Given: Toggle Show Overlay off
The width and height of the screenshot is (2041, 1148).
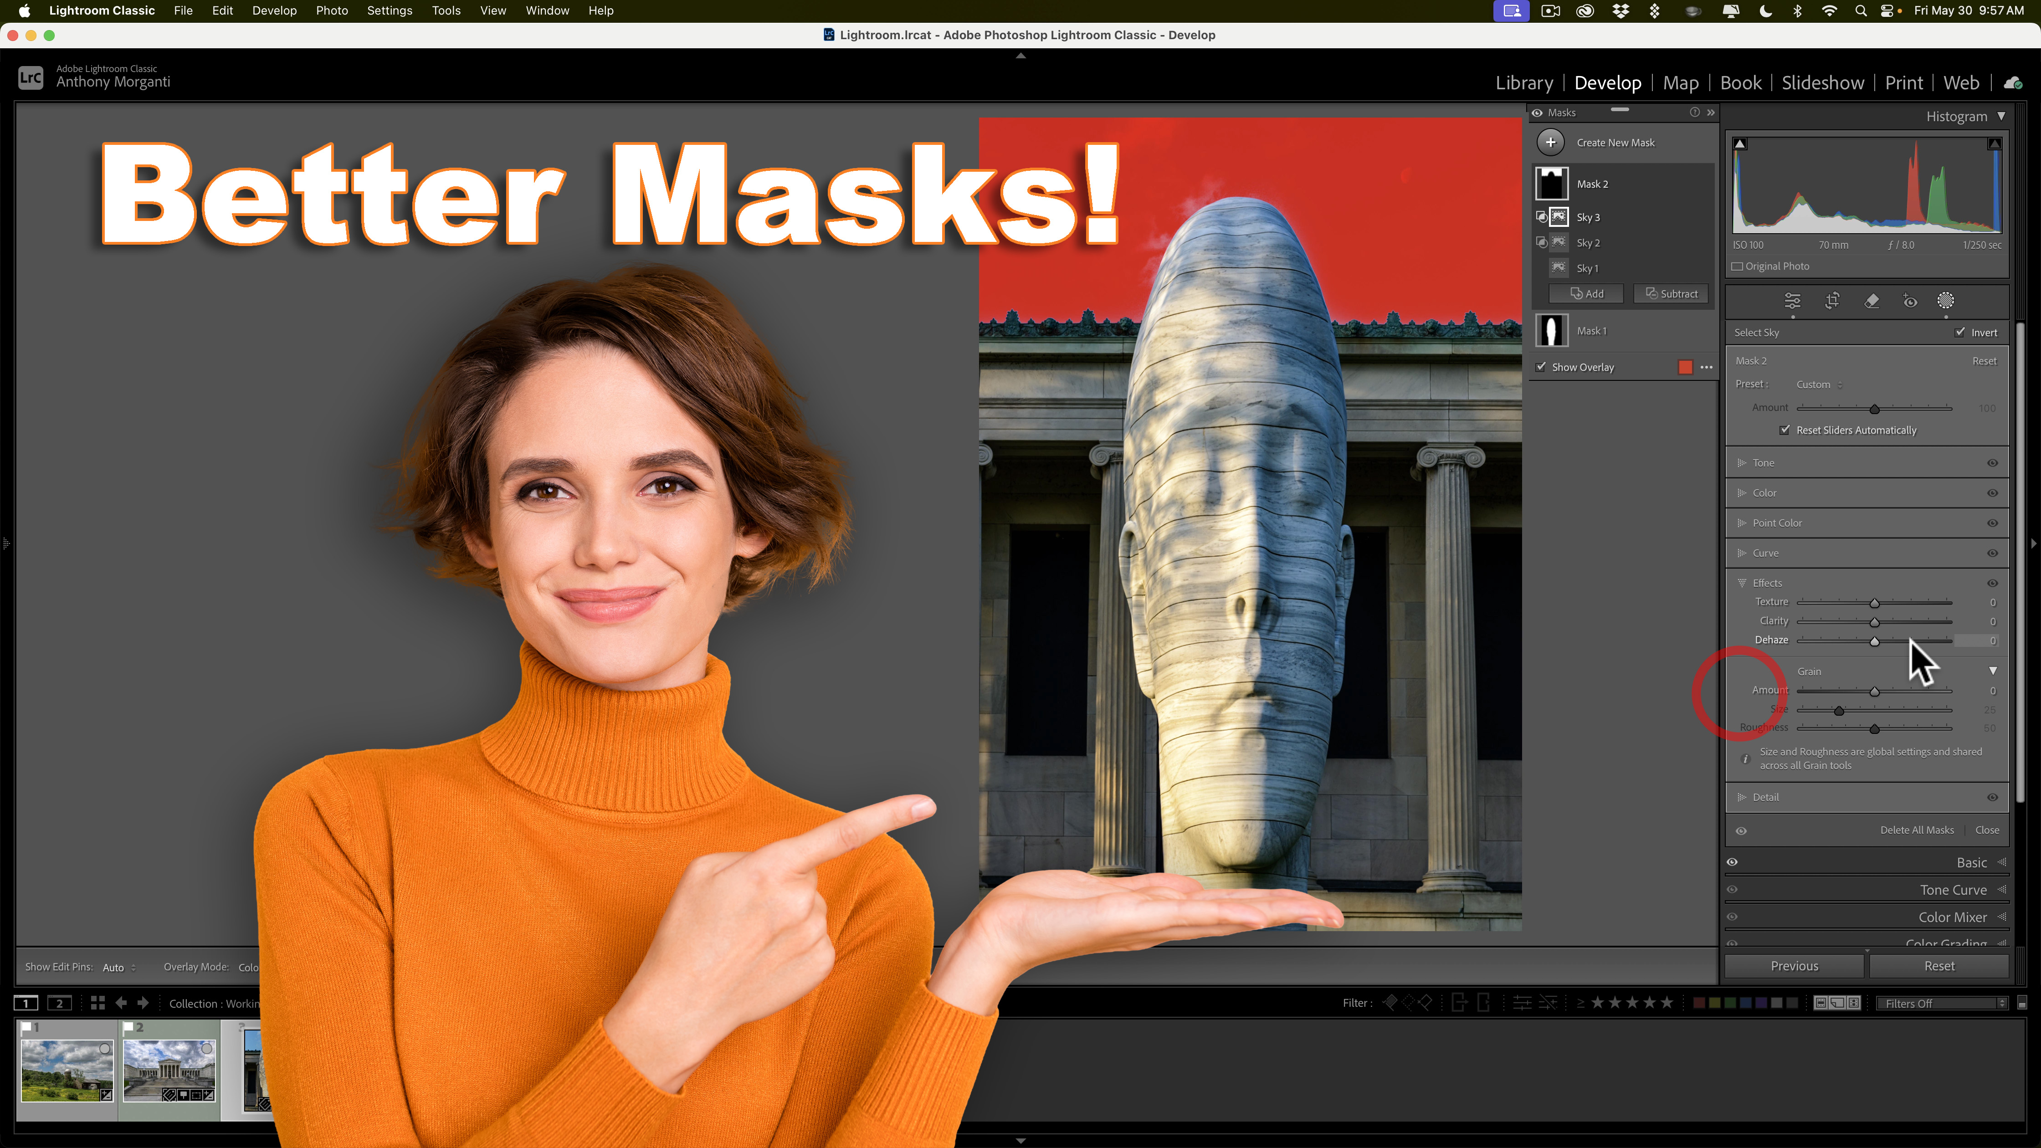Looking at the screenshot, I should (x=1541, y=367).
